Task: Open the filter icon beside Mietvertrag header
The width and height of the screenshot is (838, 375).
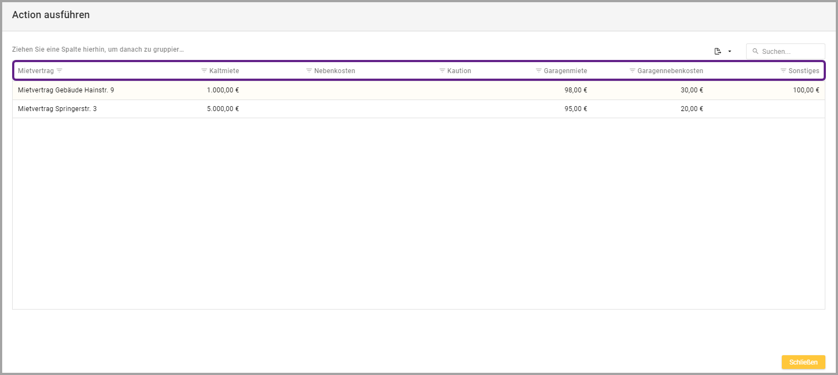Action: coord(59,71)
